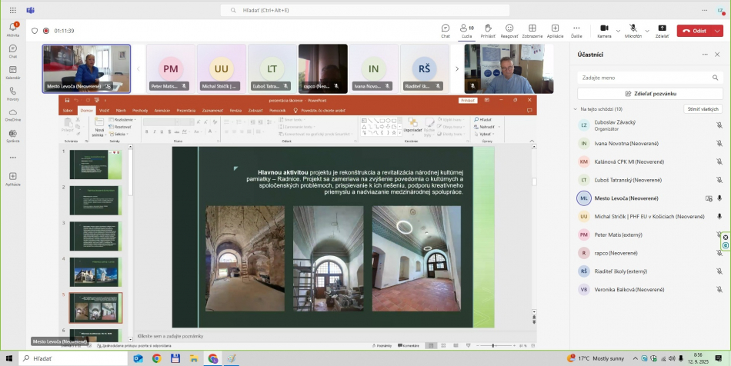Expand the Odísť leave options arrow
The image size is (731, 366).
pyautogui.click(x=718, y=31)
